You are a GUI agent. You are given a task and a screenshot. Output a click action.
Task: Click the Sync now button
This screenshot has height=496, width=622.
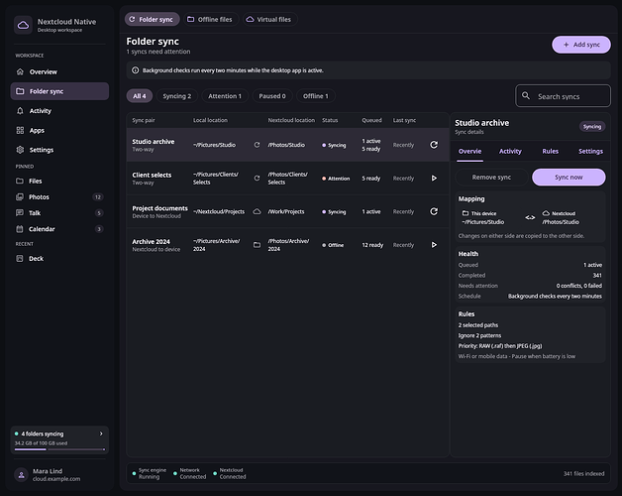[x=569, y=178]
